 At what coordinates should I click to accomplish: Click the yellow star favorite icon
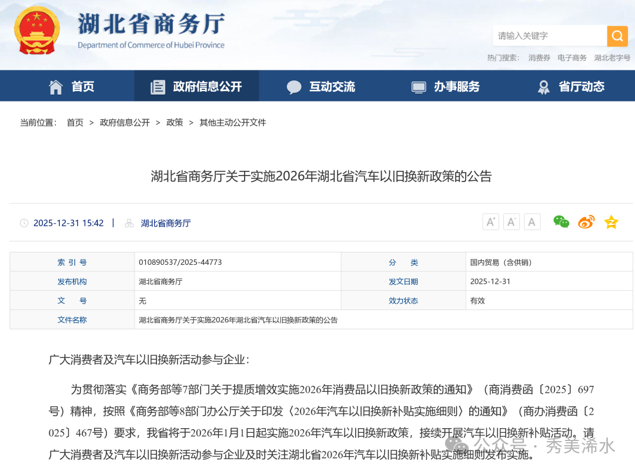611,222
